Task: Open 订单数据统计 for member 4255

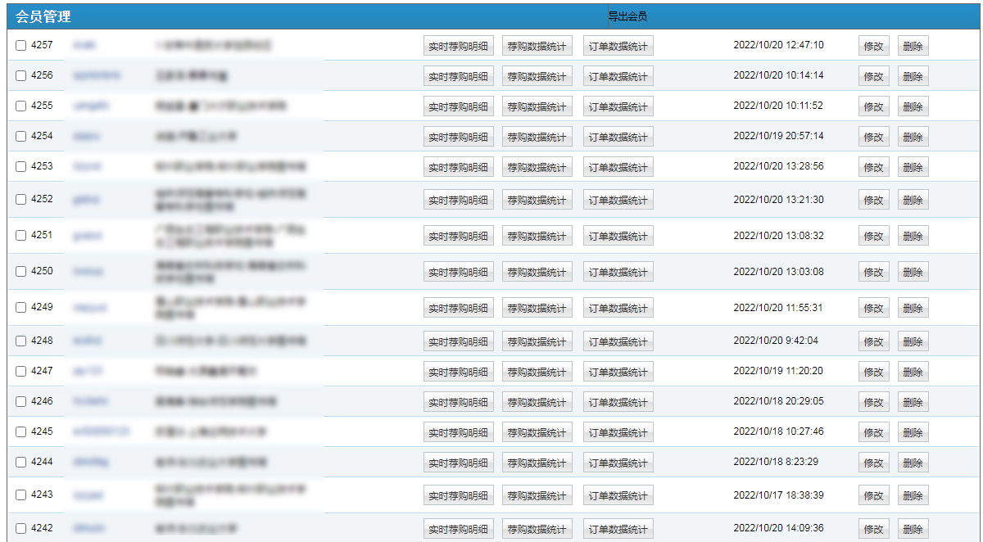Action: click(x=618, y=107)
